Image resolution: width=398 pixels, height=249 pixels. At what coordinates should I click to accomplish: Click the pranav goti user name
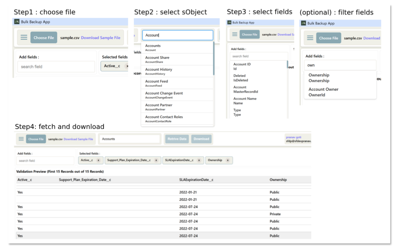pos(294,137)
